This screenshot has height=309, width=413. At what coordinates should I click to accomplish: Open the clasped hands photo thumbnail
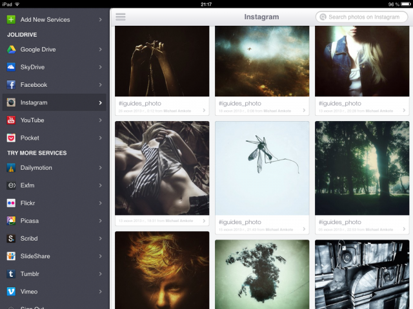[x=162, y=61]
